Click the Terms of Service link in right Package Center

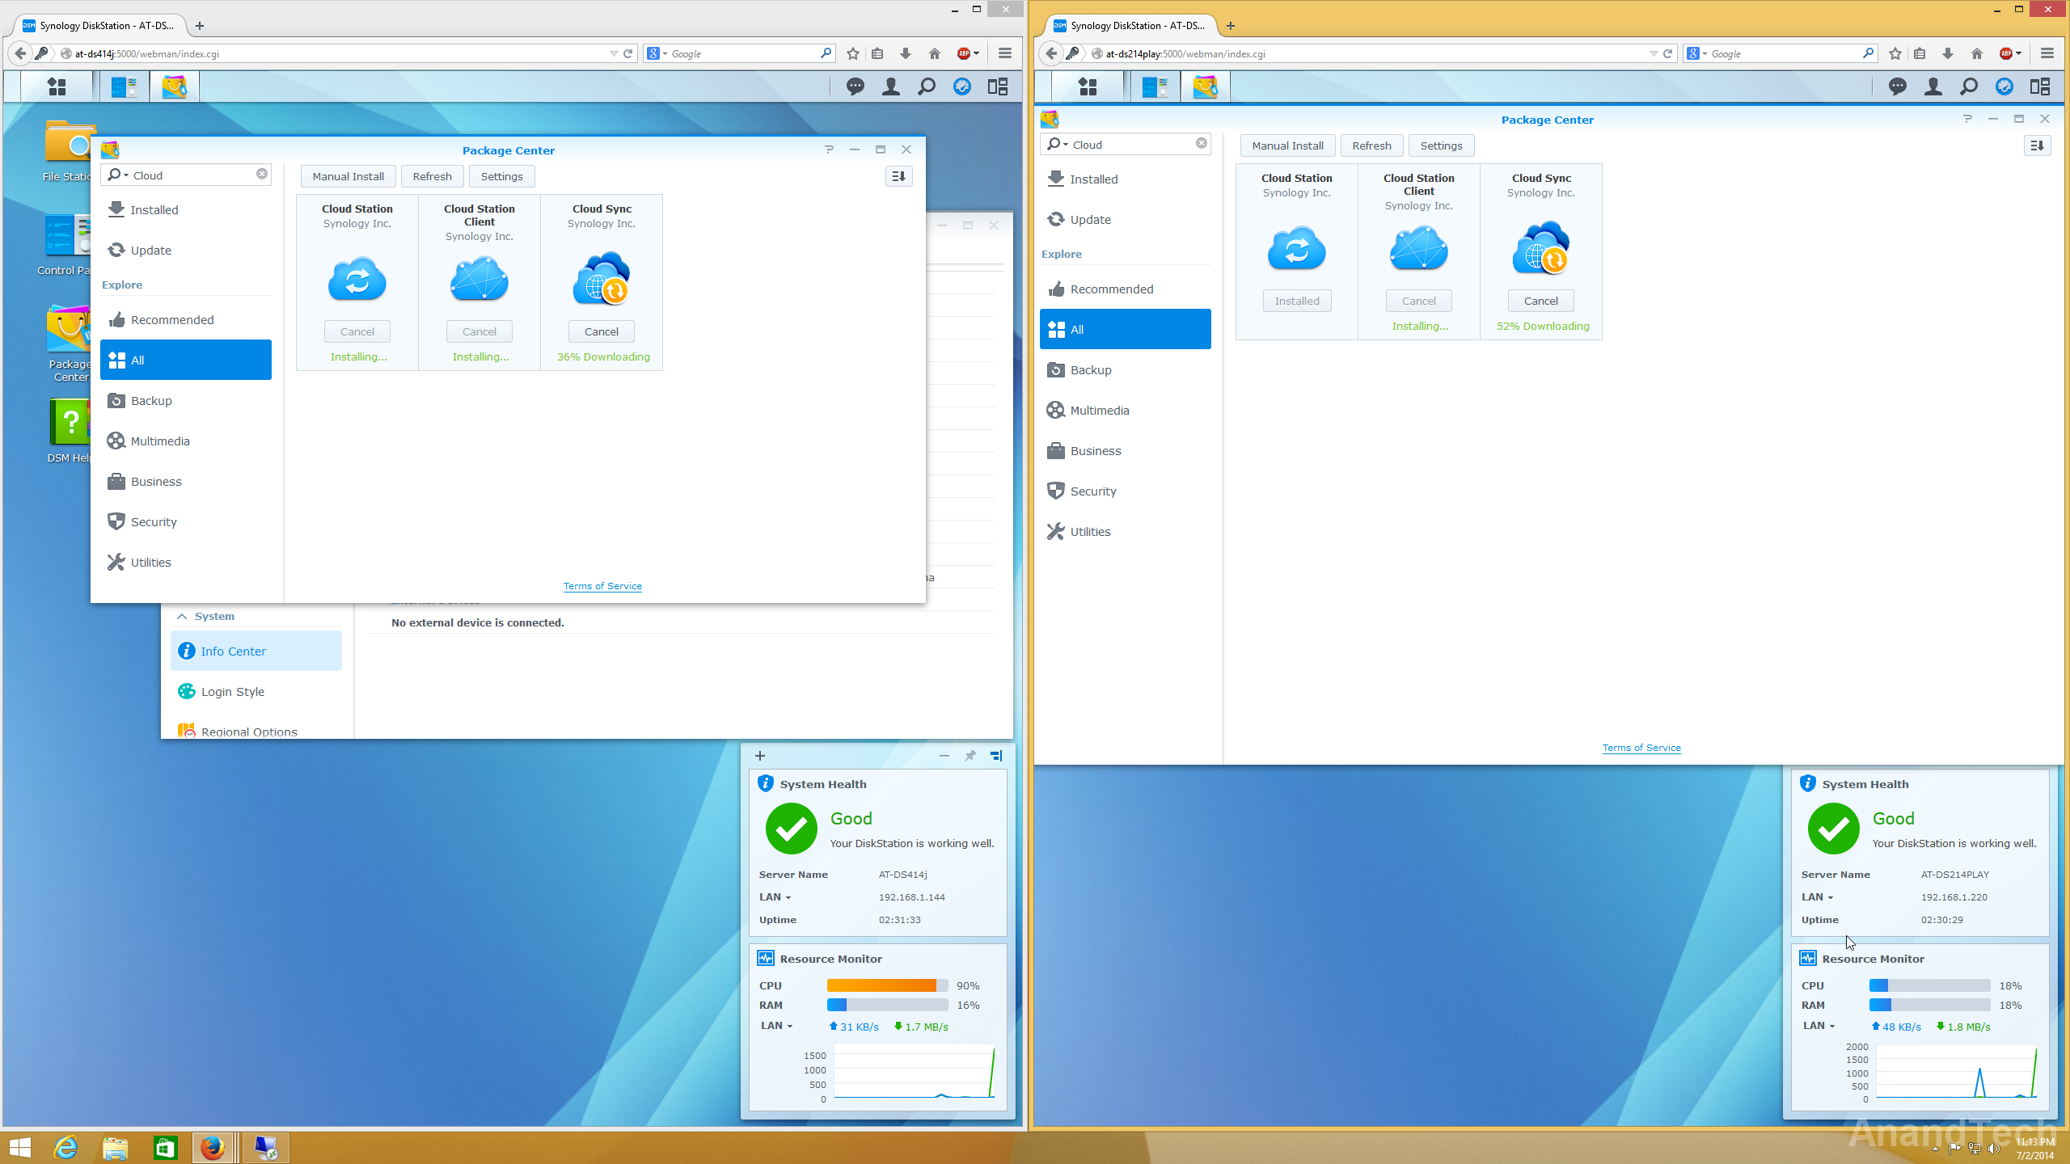pos(1642,748)
